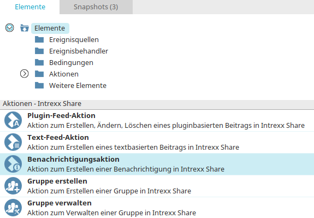
Task: Select the Weitere Elemente tree item
Action: click(x=78, y=86)
